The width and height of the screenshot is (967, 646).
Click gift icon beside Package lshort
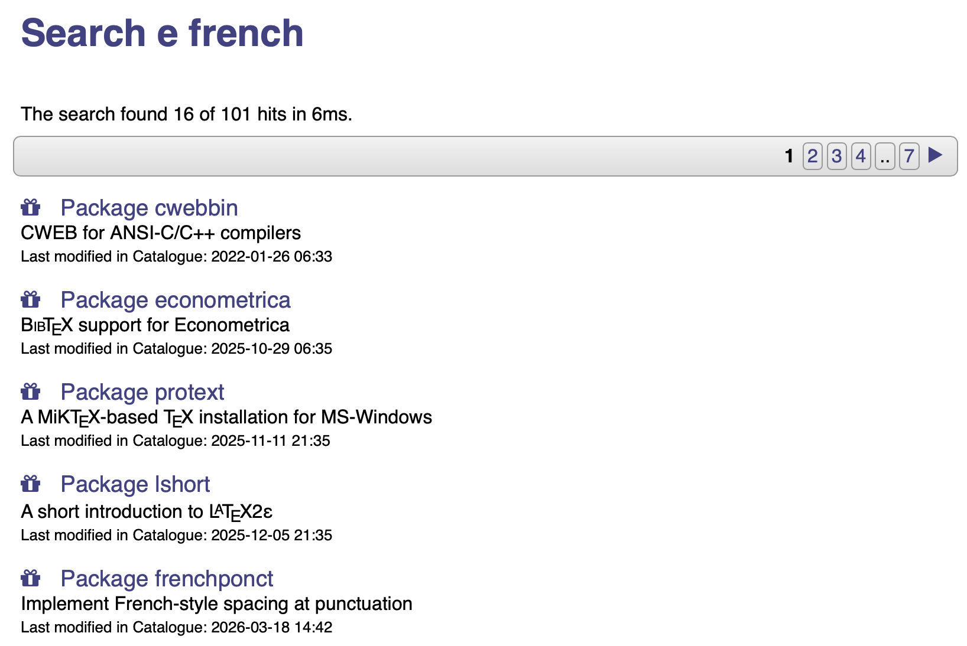tap(31, 484)
